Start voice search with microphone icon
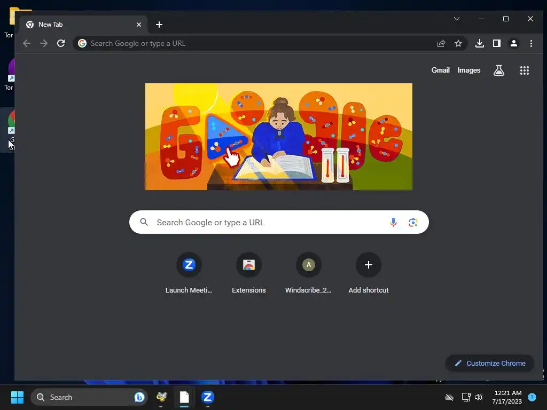Viewport: 547px width, 410px height. pyautogui.click(x=393, y=223)
